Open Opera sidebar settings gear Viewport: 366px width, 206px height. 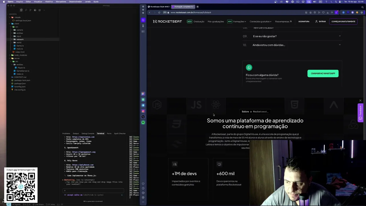click(143, 197)
